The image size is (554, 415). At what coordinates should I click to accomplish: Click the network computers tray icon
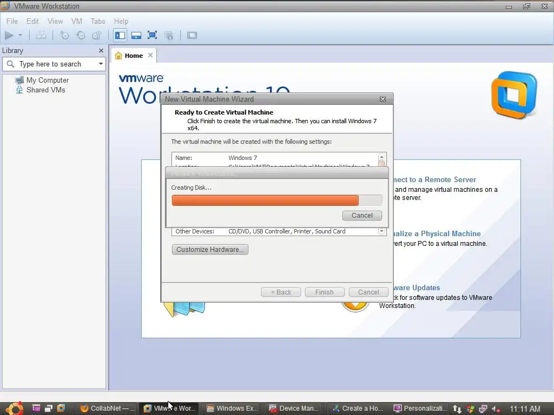point(483,409)
